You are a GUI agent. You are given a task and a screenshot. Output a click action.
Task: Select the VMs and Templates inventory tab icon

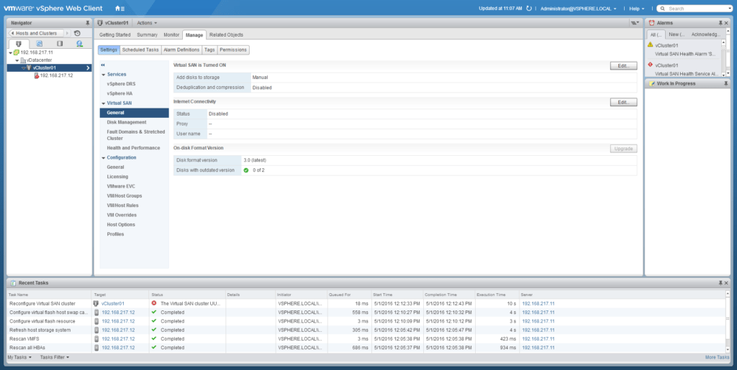tap(40, 44)
